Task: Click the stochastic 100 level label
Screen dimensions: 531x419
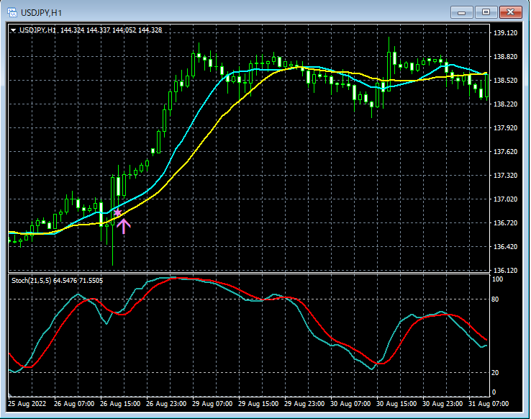Action: click(x=497, y=279)
